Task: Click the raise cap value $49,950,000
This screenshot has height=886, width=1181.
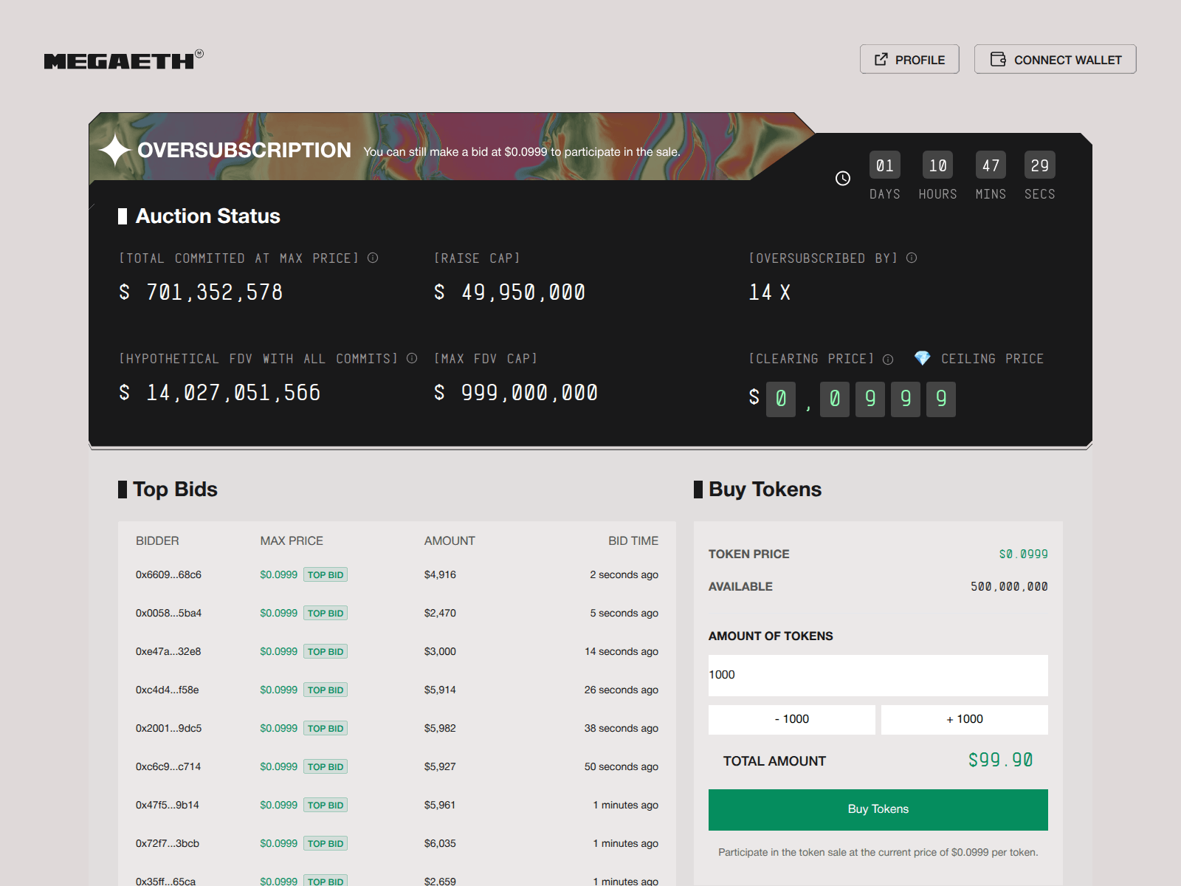Action: (x=510, y=292)
